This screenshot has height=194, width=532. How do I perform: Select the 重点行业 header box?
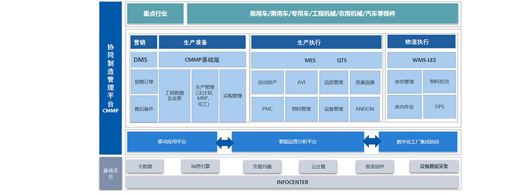pos(155,14)
